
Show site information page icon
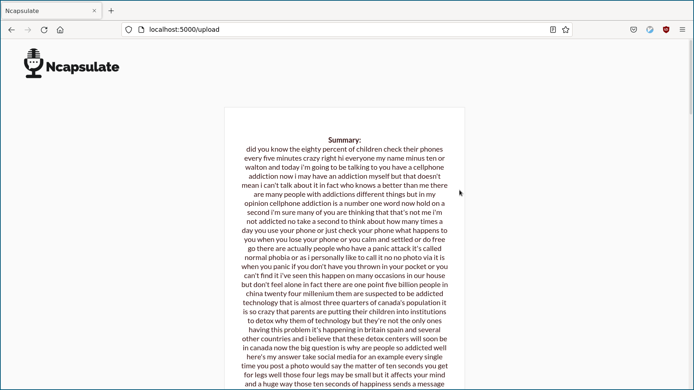pos(141,30)
